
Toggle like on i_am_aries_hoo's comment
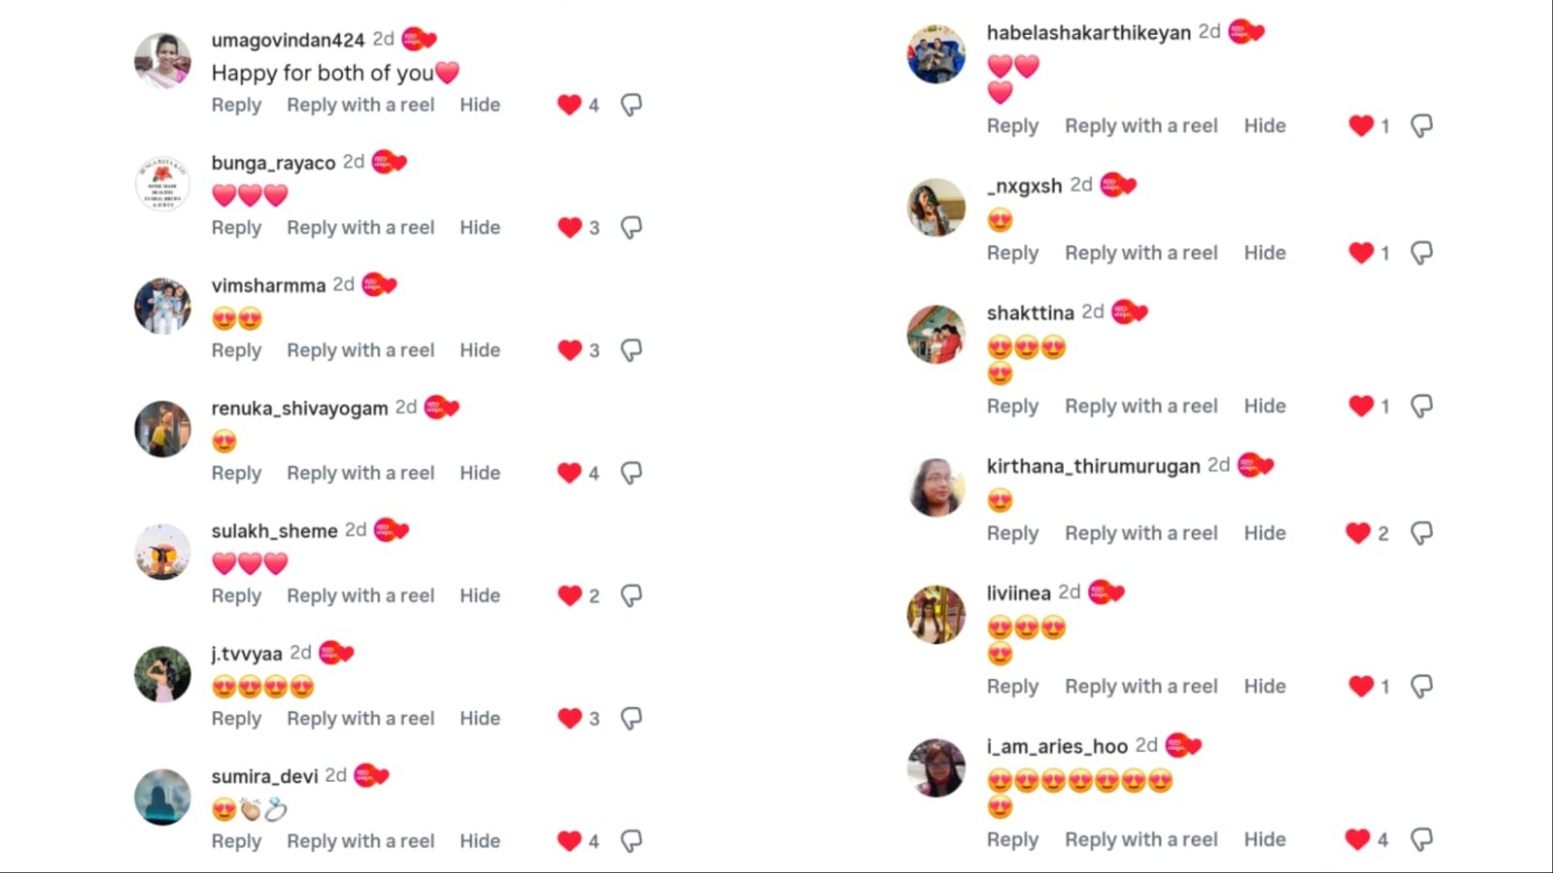[x=1358, y=840]
